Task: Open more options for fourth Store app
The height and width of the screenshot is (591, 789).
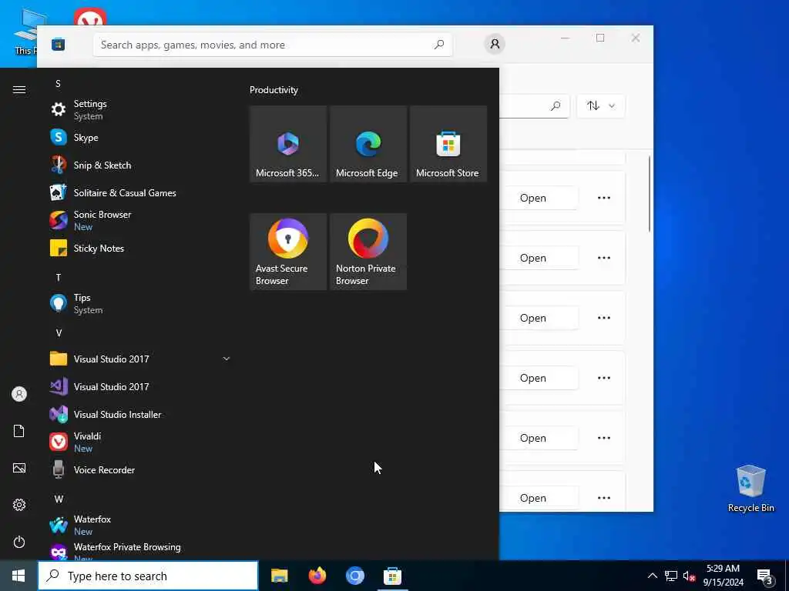Action: [x=604, y=378]
